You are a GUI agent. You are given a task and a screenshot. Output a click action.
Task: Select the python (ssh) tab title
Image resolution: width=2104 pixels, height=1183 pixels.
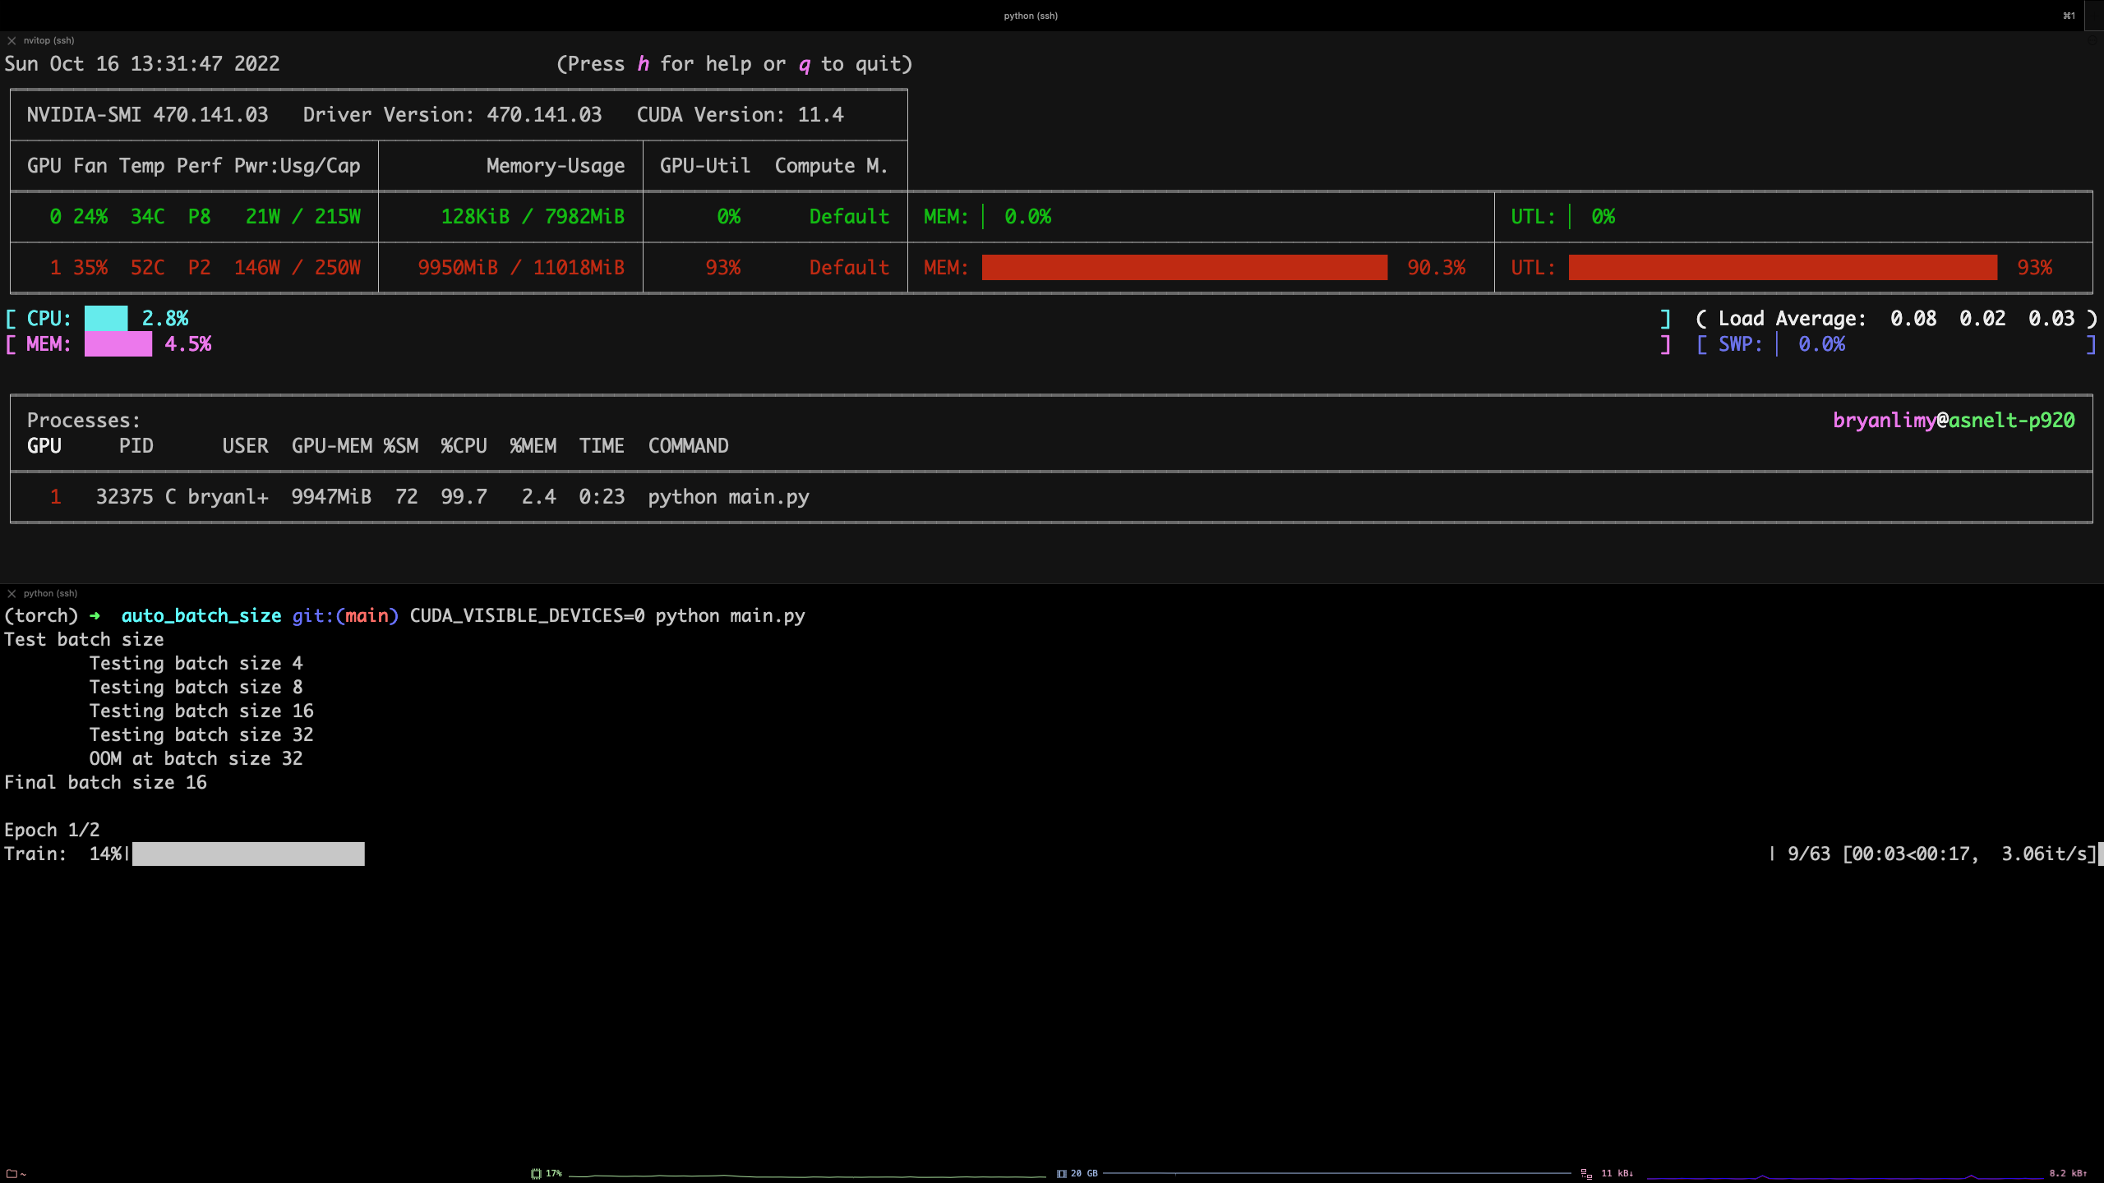pos(1030,16)
